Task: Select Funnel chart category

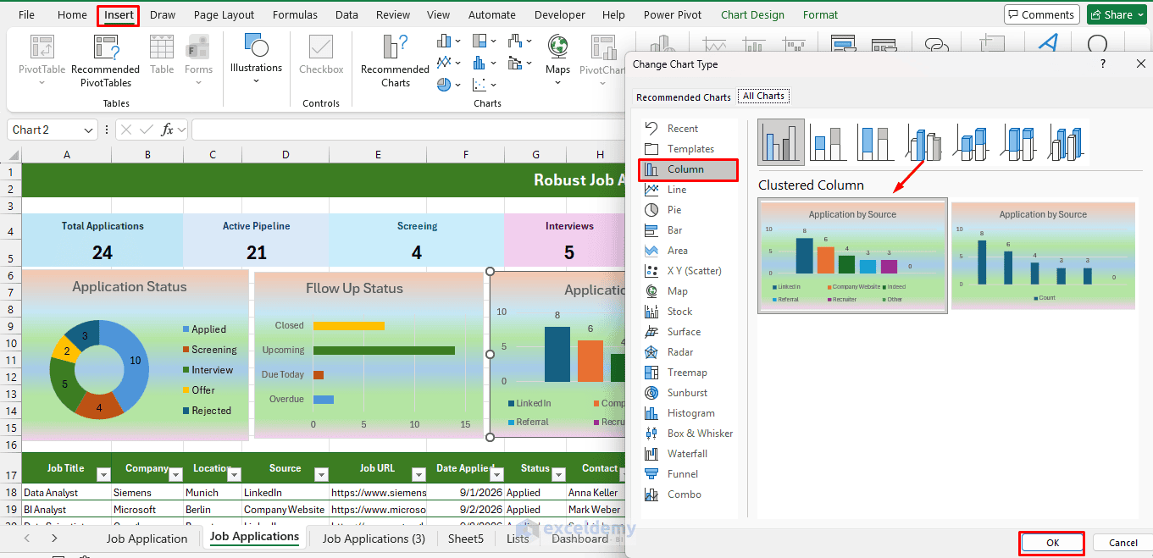Action: 689,474
